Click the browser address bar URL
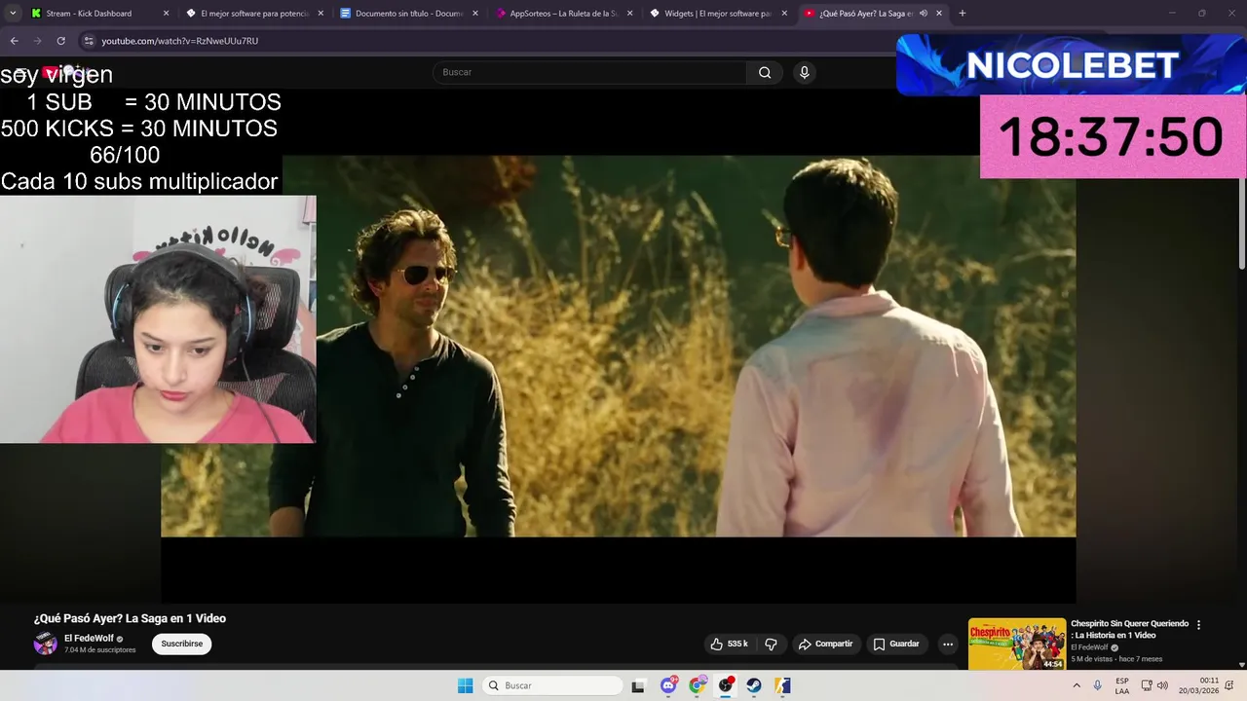This screenshot has height=701, width=1247. 179,41
